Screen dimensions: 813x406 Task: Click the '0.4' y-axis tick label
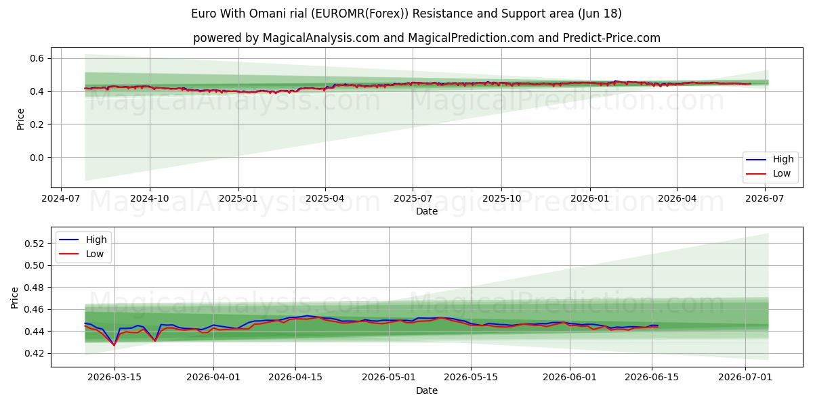[36, 91]
